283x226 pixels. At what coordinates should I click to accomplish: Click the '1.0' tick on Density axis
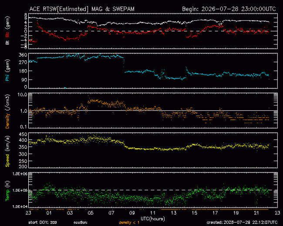(24, 111)
